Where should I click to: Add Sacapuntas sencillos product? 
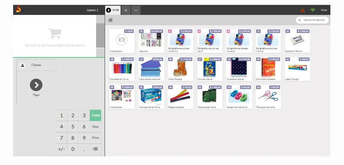[239, 97]
